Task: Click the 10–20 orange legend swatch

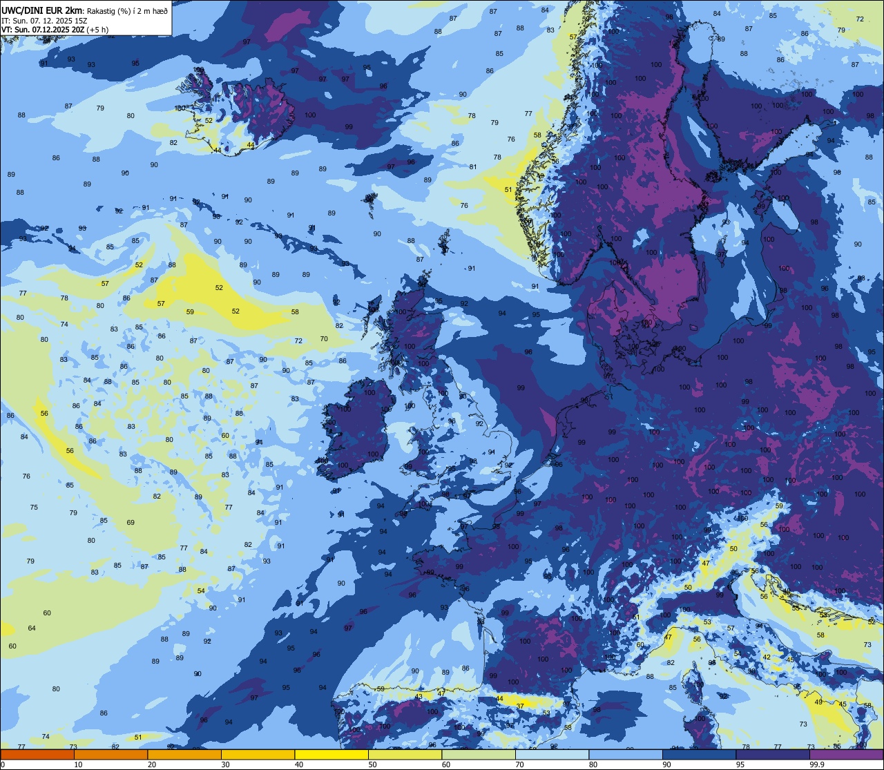Action: [x=110, y=754]
